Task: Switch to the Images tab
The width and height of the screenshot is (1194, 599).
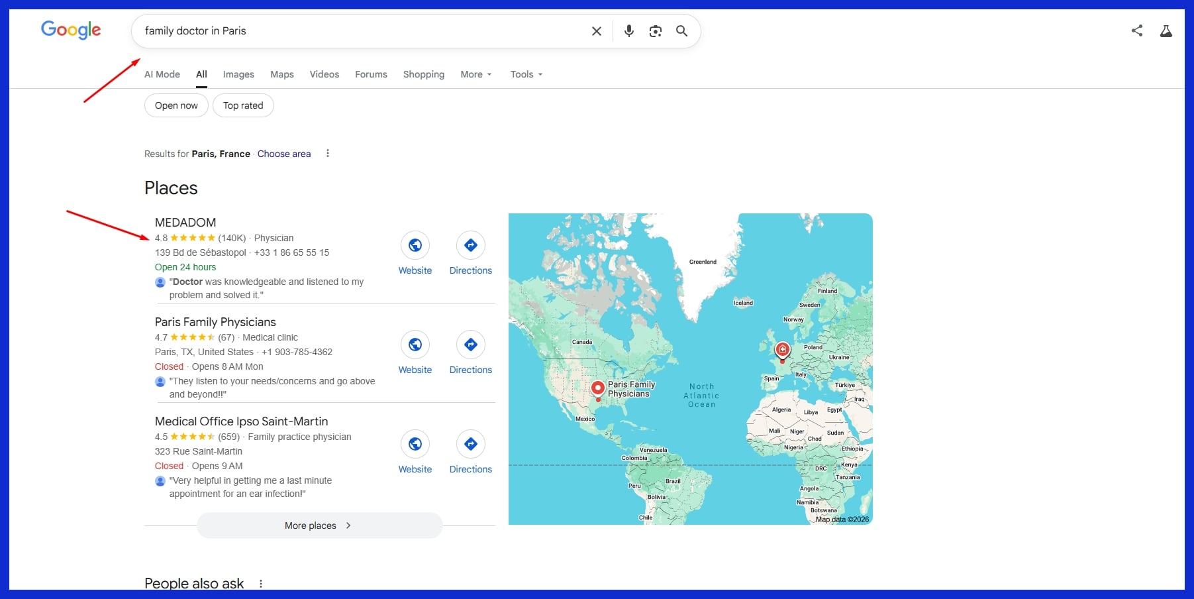Action: coord(238,74)
